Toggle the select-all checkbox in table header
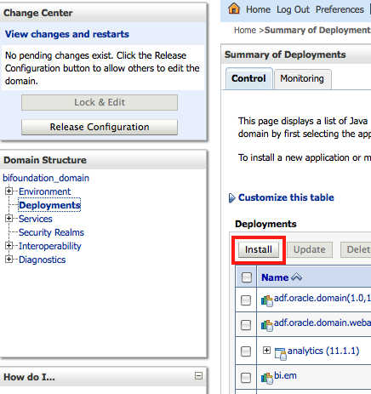 [x=247, y=277]
